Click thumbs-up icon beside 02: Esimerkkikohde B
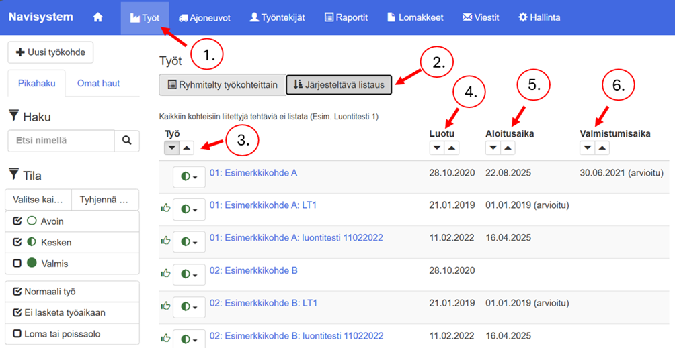 (x=165, y=273)
